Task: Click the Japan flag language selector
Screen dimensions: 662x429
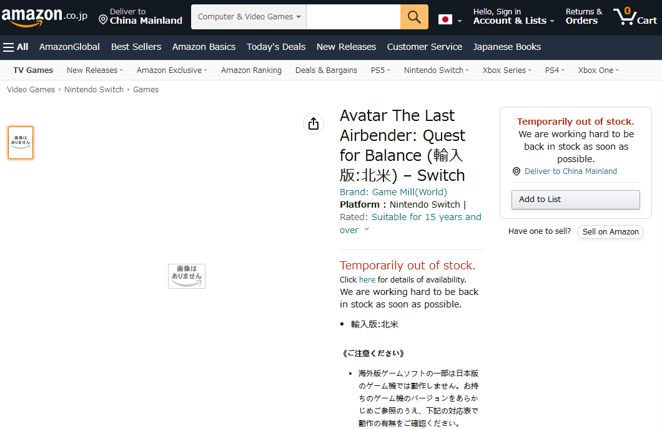Action: point(450,20)
